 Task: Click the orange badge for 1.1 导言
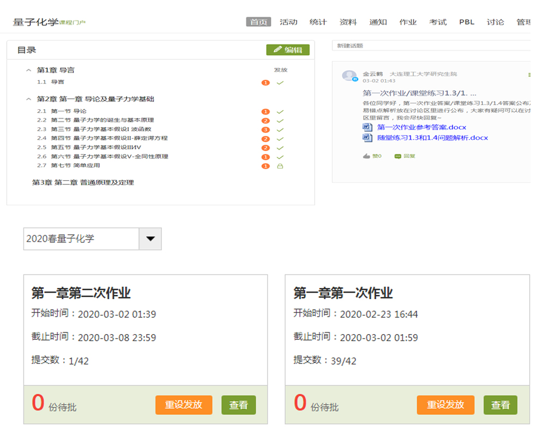click(266, 83)
